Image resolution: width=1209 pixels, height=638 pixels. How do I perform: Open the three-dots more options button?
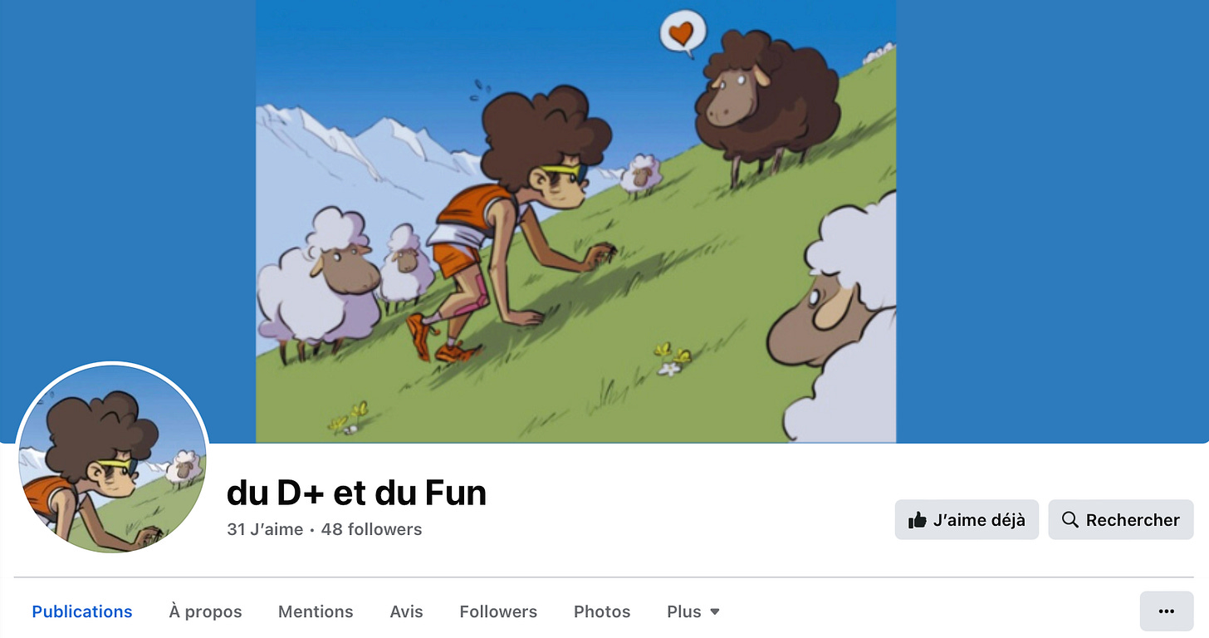click(1167, 611)
